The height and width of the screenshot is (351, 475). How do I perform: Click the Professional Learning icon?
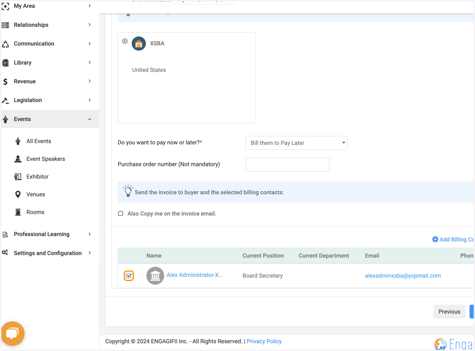[x=6, y=234]
